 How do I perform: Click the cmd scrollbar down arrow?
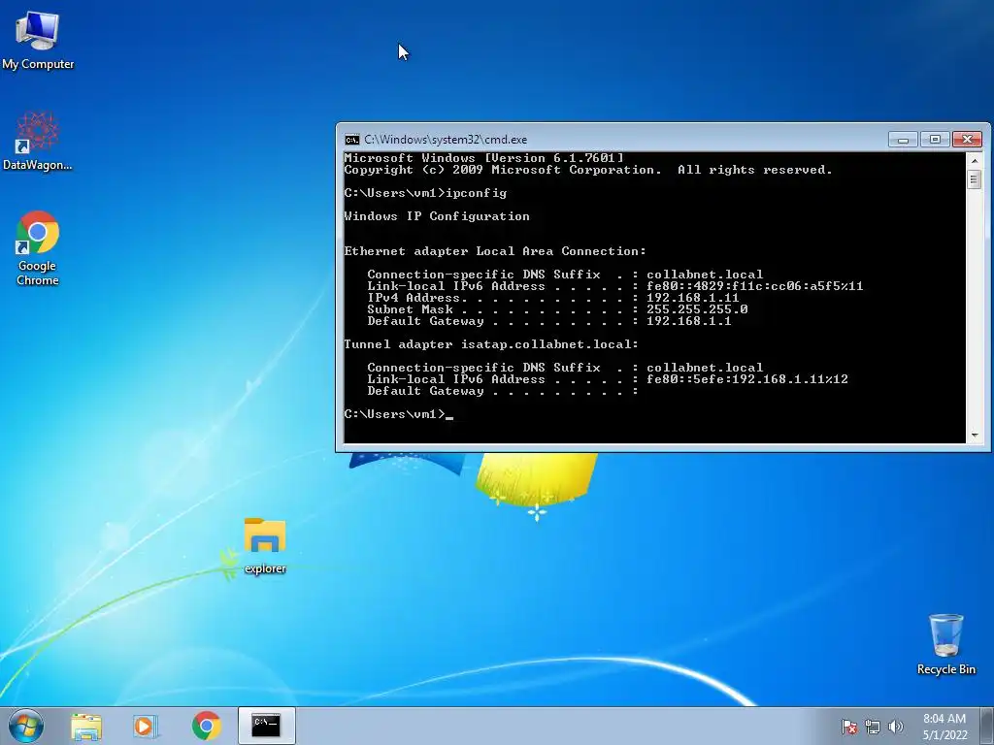point(975,436)
